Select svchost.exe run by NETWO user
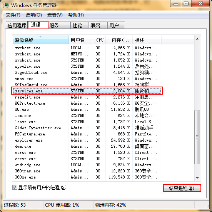This screenshot has width=212, height=212. point(87,54)
